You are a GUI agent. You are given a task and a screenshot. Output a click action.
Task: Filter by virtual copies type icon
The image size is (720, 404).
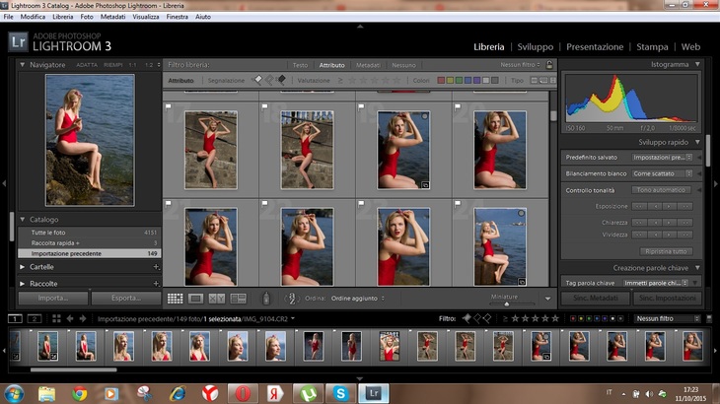(543, 80)
